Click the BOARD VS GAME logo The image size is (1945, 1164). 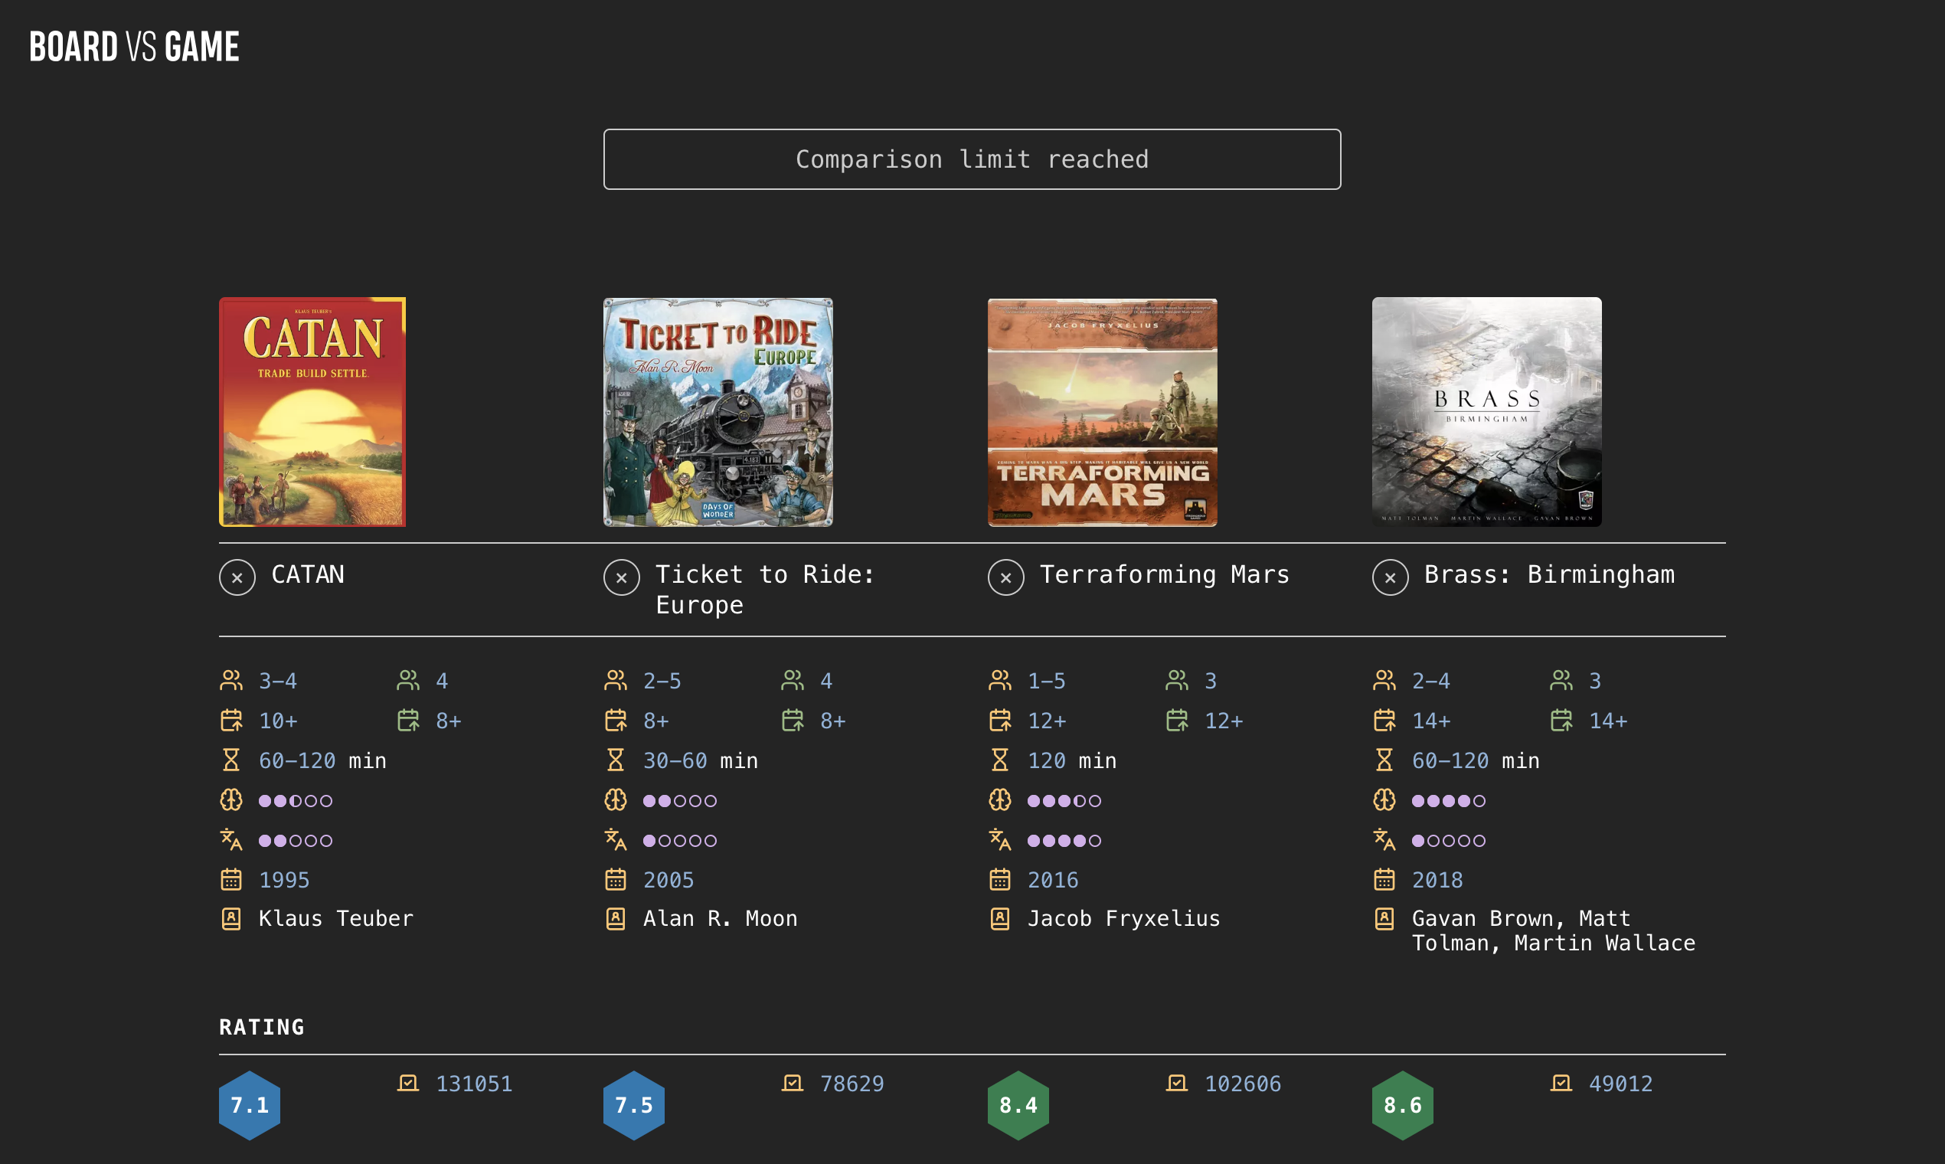(134, 47)
